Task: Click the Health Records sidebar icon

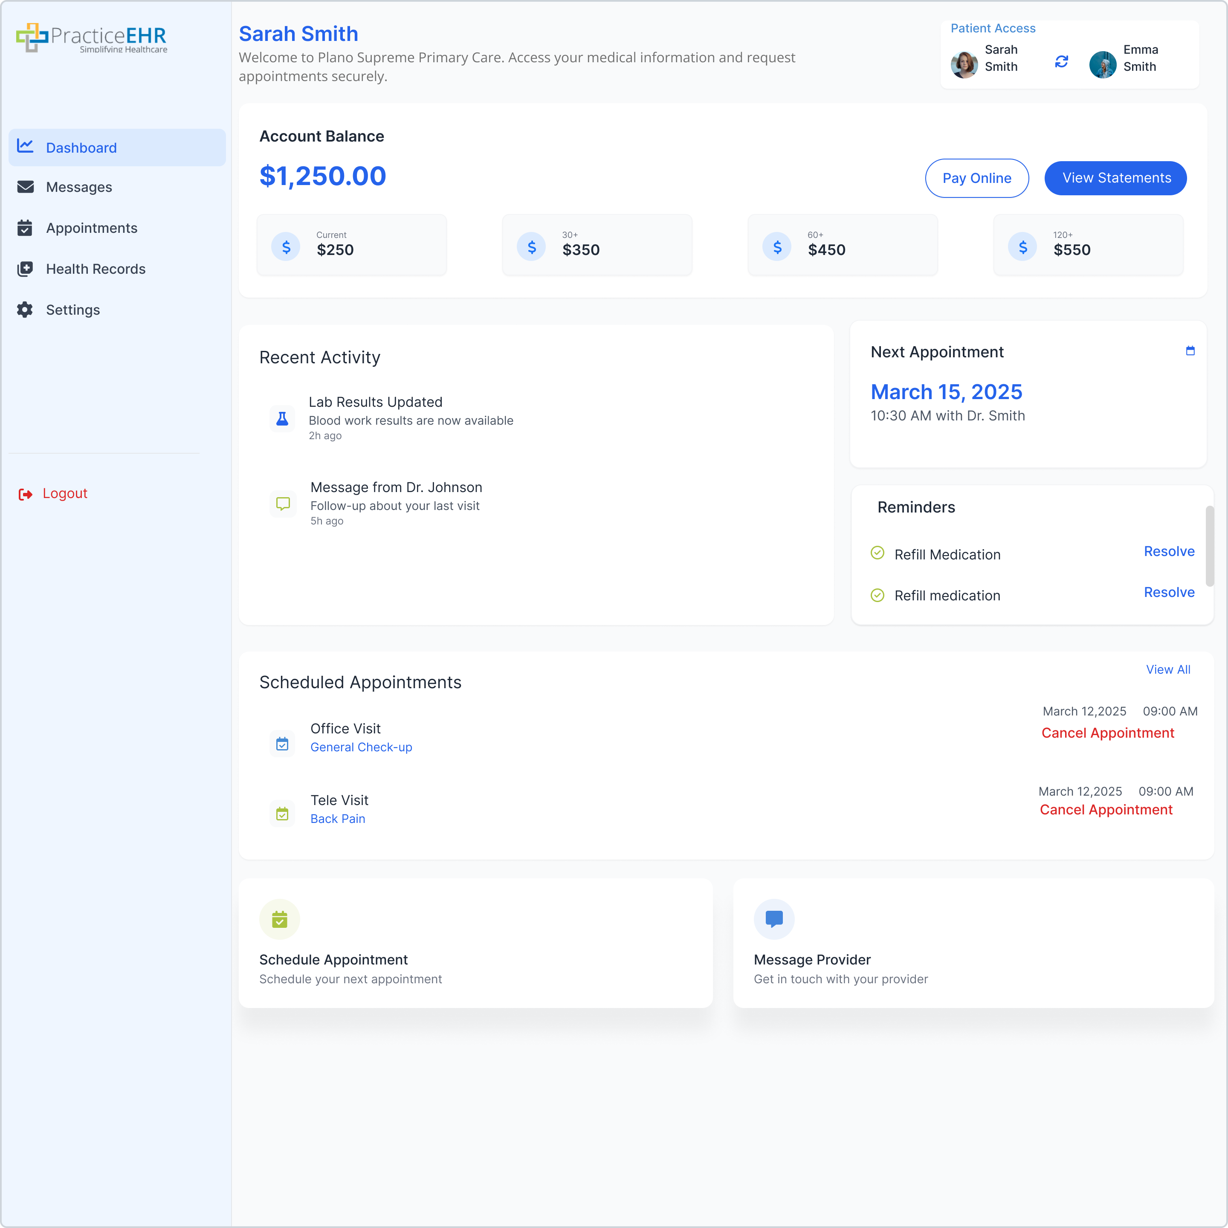Action: click(25, 269)
